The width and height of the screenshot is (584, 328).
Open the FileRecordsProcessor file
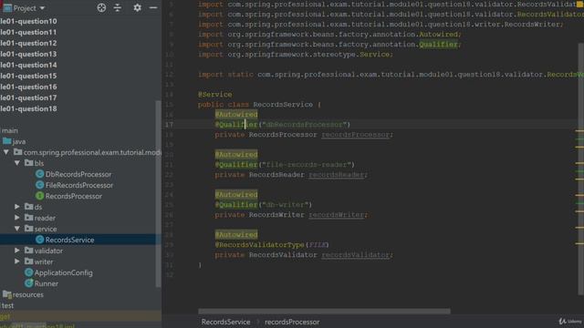click(79, 185)
